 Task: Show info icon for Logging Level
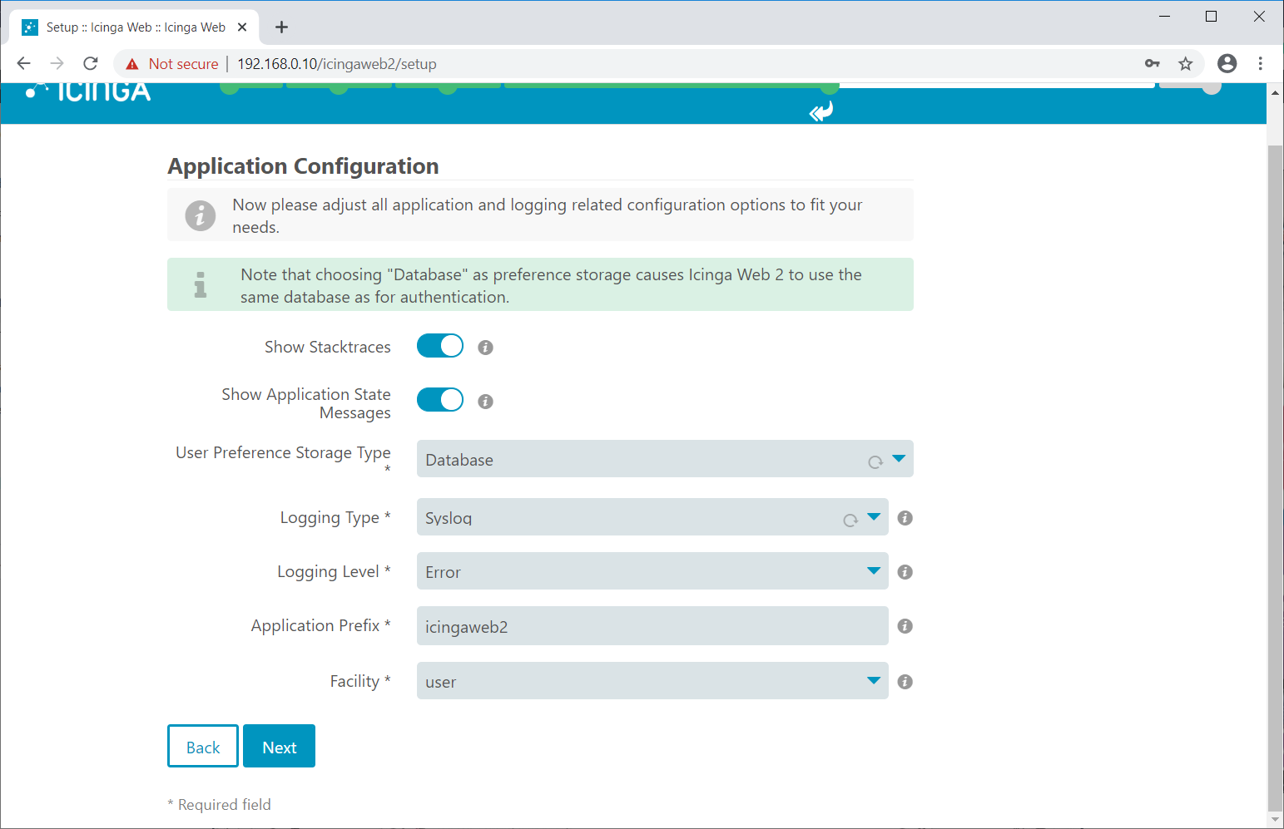point(905,572)
